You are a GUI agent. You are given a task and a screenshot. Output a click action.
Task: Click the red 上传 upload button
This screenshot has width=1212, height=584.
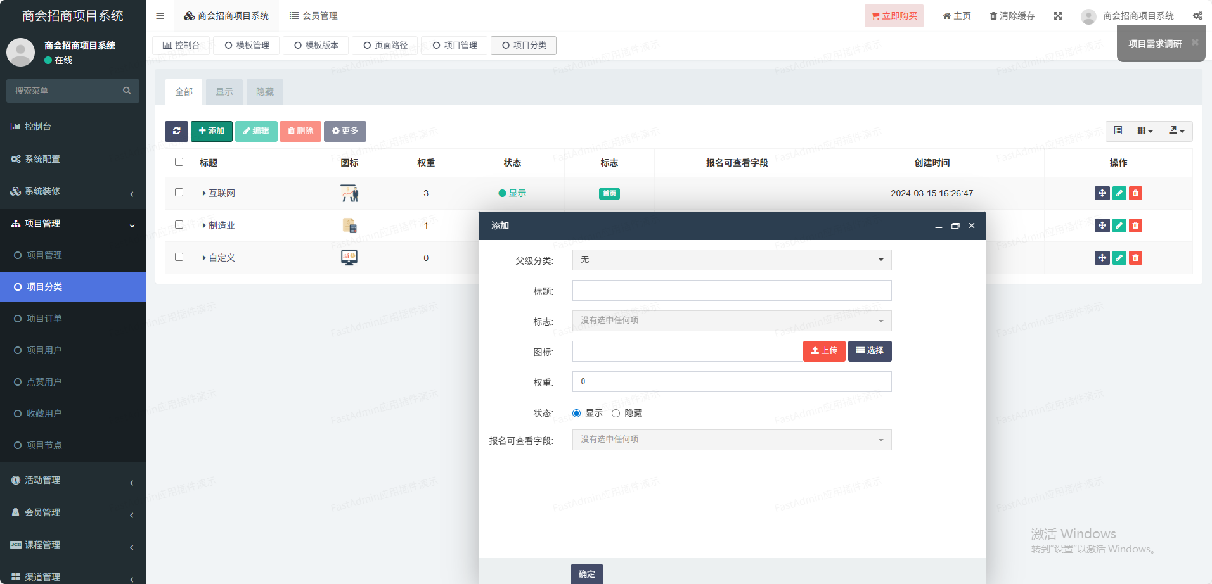pyautogui.click(x=823, y=351)
